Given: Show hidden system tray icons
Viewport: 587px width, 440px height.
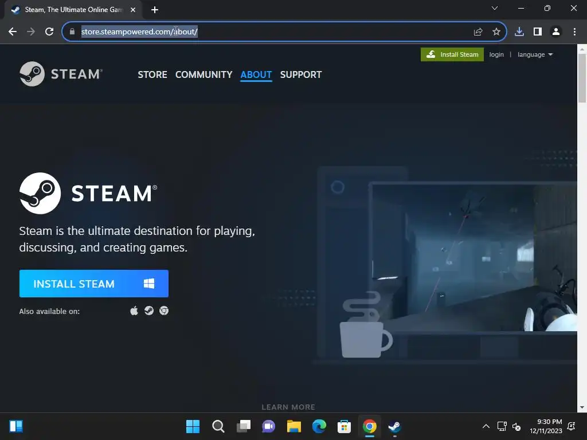Looking at the screenshot, I should [486, 426].
